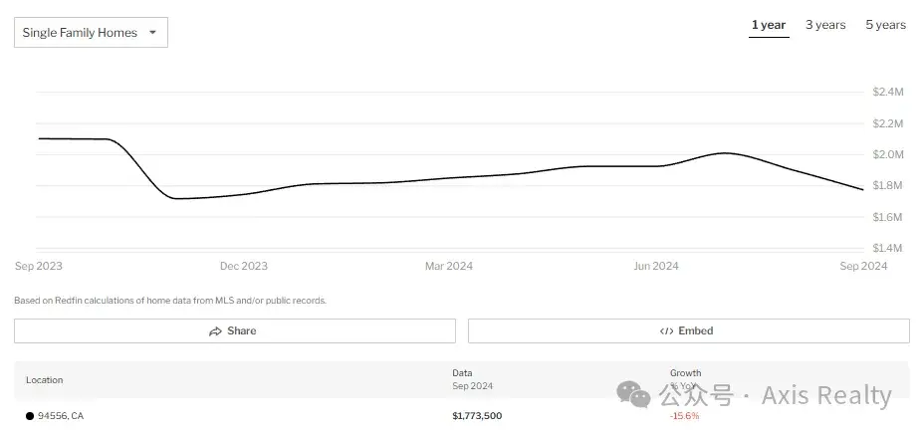Click the caret arrow beside Single Family Homes

click(x=152, y=33)
